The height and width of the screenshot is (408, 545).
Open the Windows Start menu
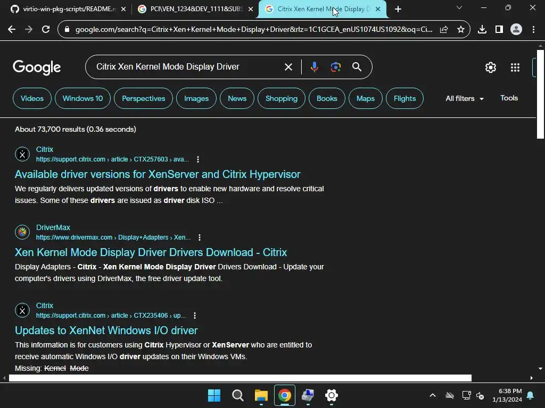pyautogui.click(x=214, y=395)
